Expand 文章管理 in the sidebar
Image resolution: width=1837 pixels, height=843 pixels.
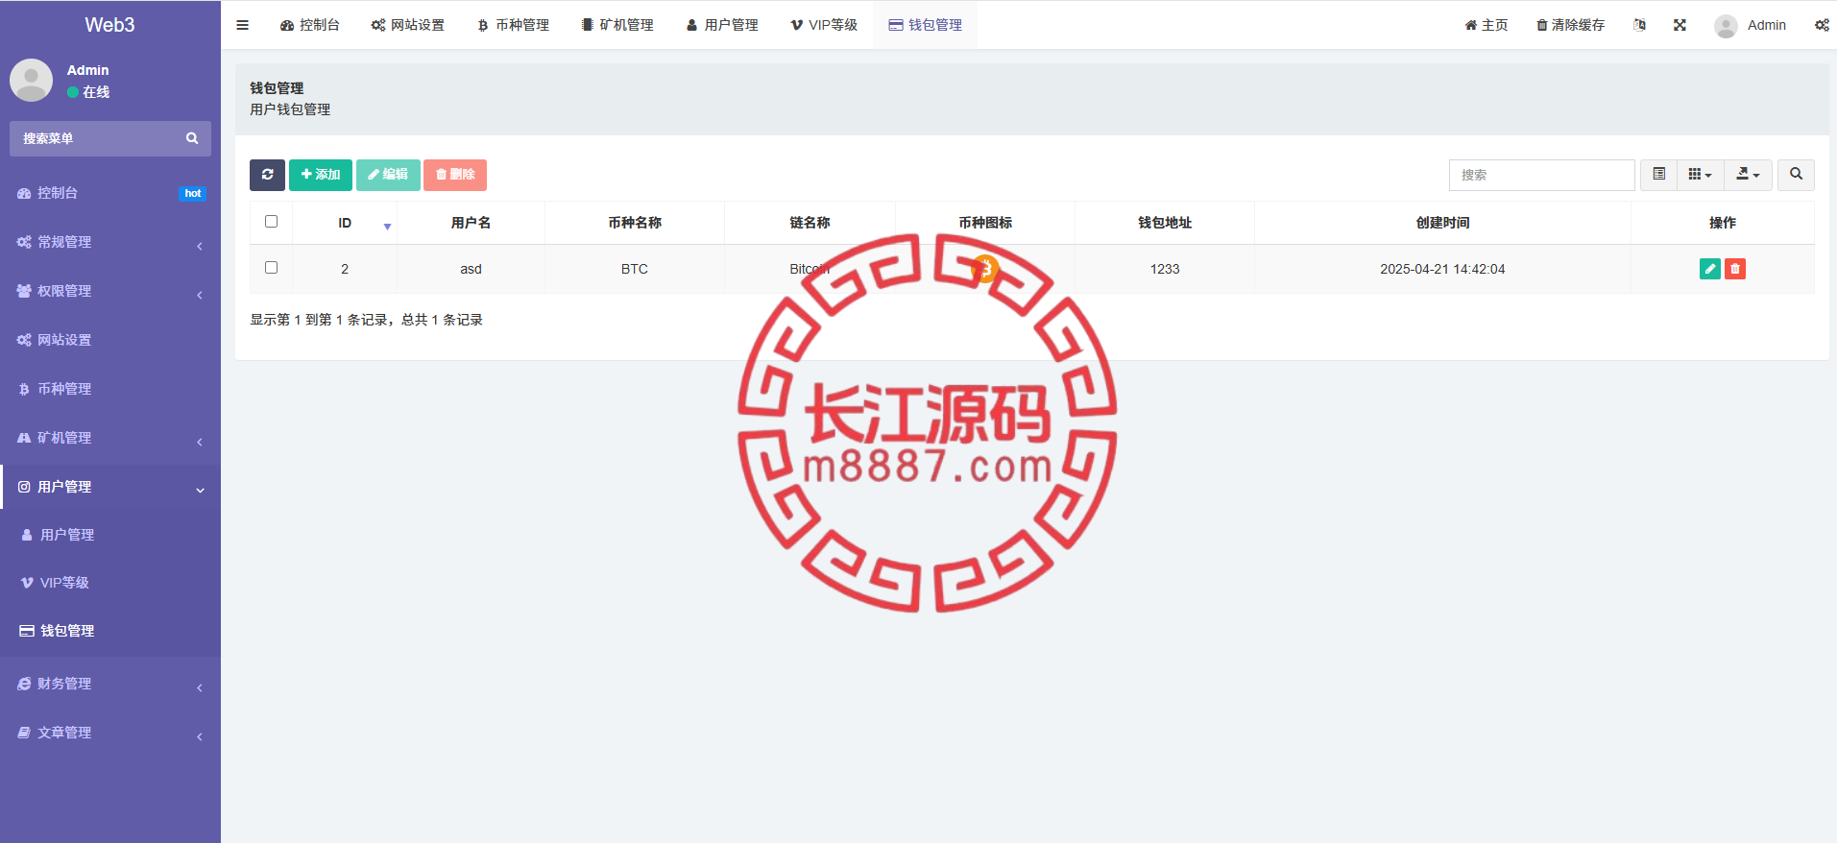pos(110,733)
